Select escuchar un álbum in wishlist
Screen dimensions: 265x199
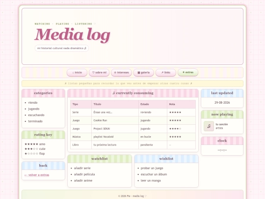(154, 174)
